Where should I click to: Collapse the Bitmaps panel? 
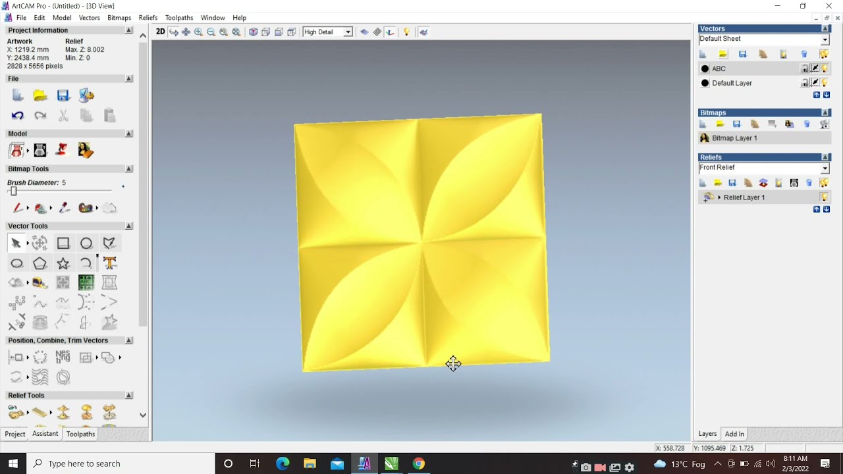[x=825, y=113]
